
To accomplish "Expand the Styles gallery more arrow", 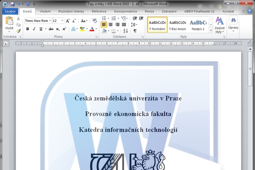I will coord(211,30).
